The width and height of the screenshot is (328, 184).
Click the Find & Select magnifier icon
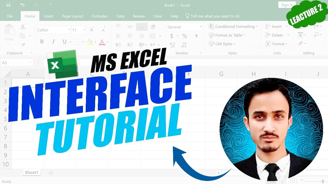[316, 34]
